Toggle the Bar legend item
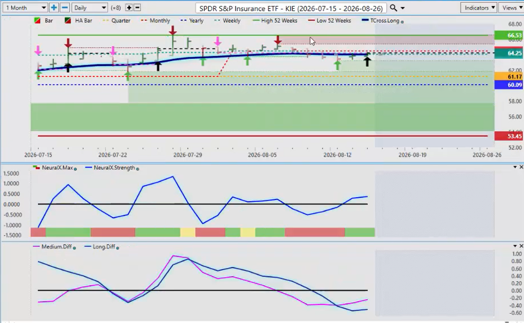The width and height of the screenshot is (524, 323). tap(44, 21)
